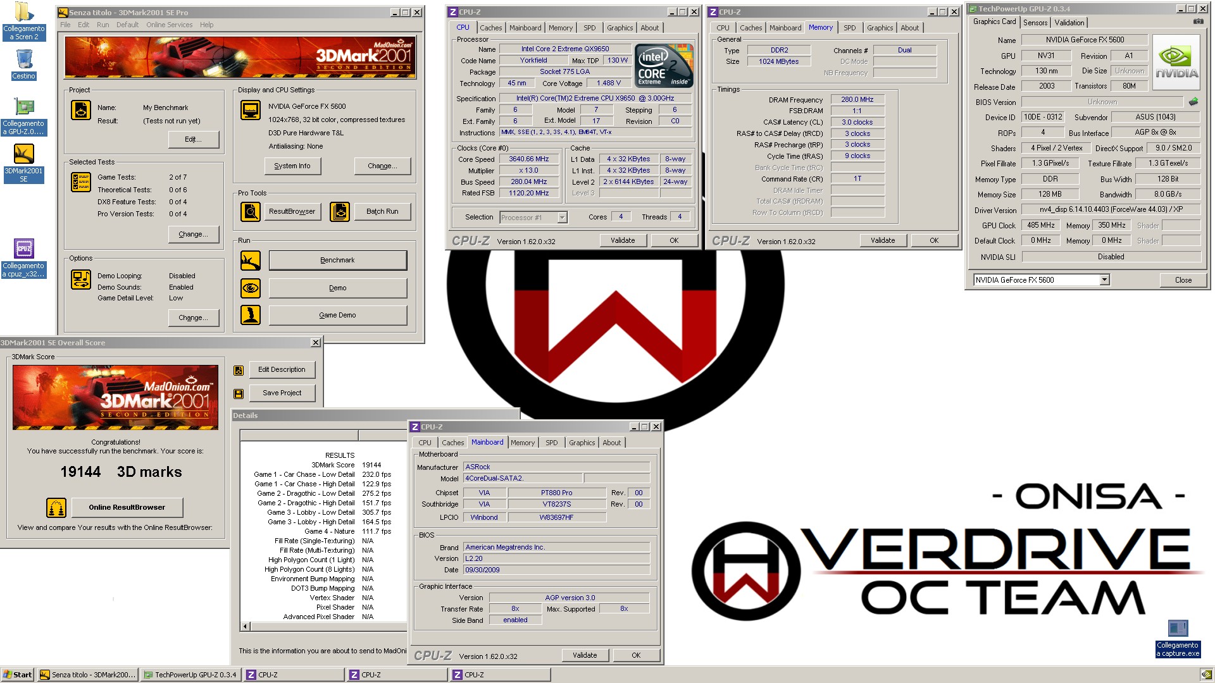Select the Collegamento a cpuz_x32 desktop icon
Screen dimensions: 1215x683
click(24, 258)
